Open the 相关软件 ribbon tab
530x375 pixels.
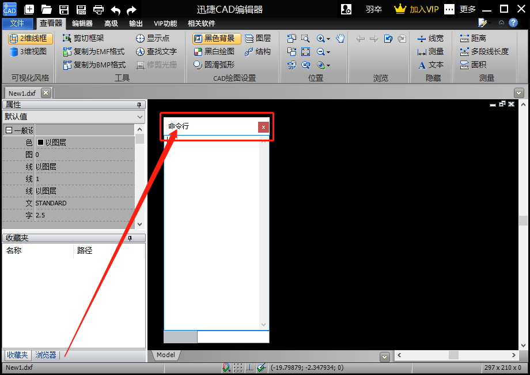pos(202,23)
